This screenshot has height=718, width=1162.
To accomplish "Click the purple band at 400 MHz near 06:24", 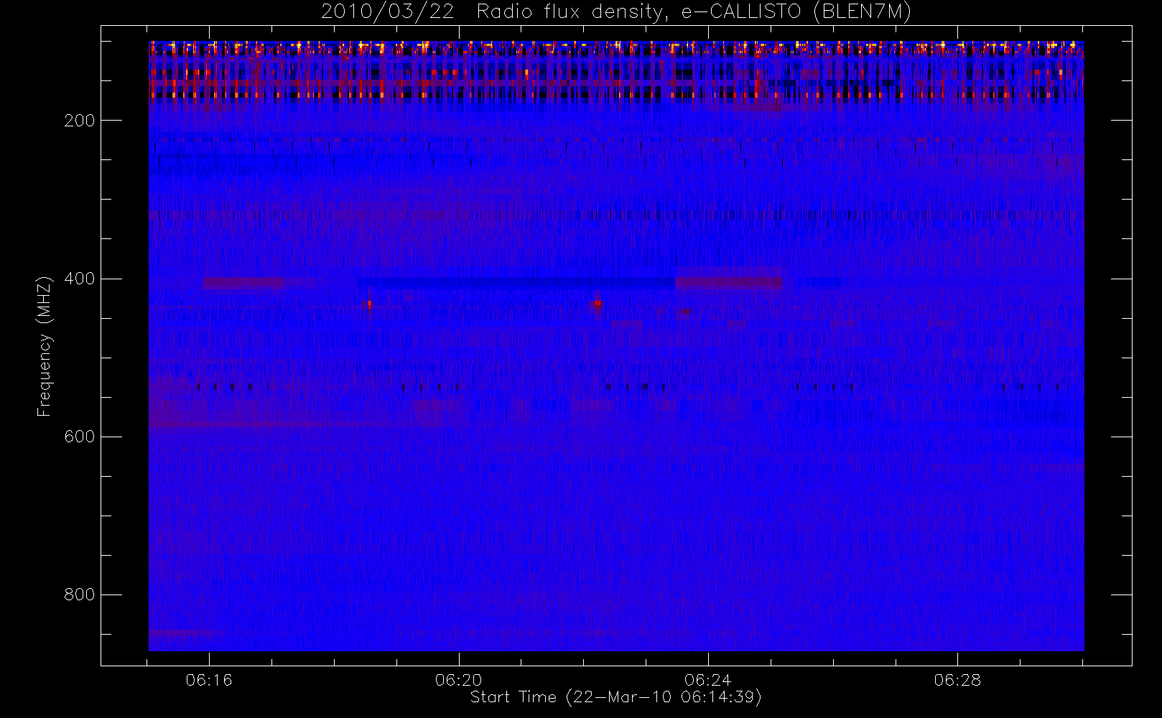I will click(728, 281).
